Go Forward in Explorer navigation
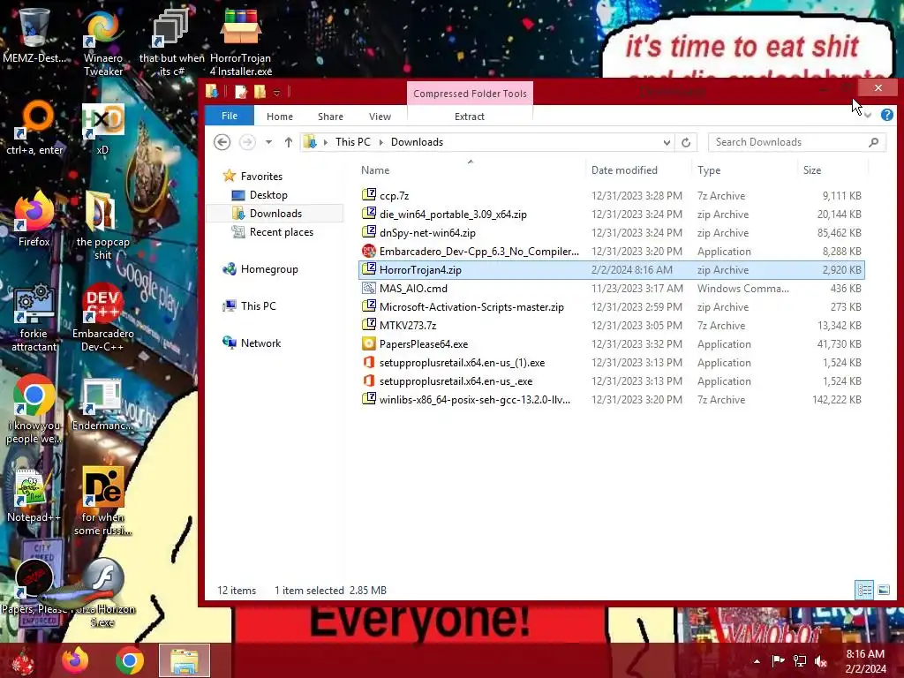 (x=247, y=142)
